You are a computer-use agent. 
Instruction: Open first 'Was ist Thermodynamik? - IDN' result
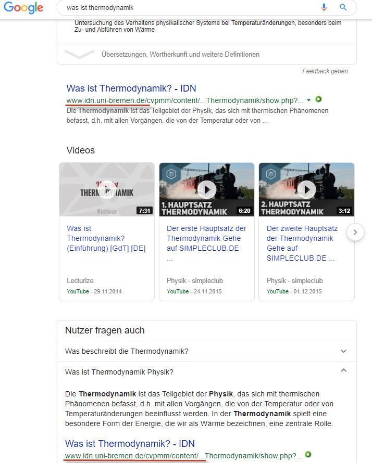pos(131,88)
